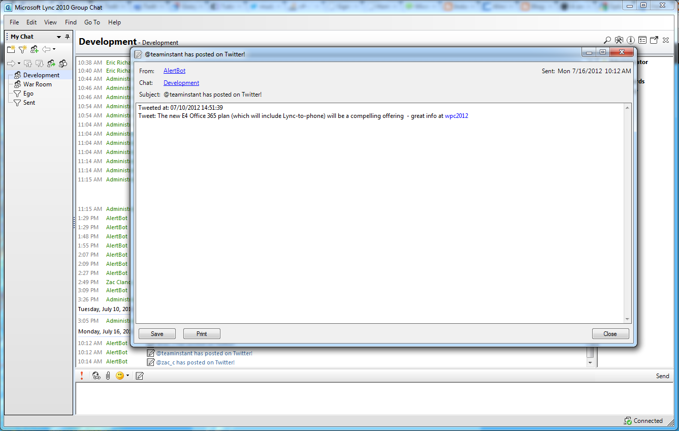Click the story icon beside @zac_c post
Image resolution: width=679 pixels, height=431 pixels.
coord(150,362)
